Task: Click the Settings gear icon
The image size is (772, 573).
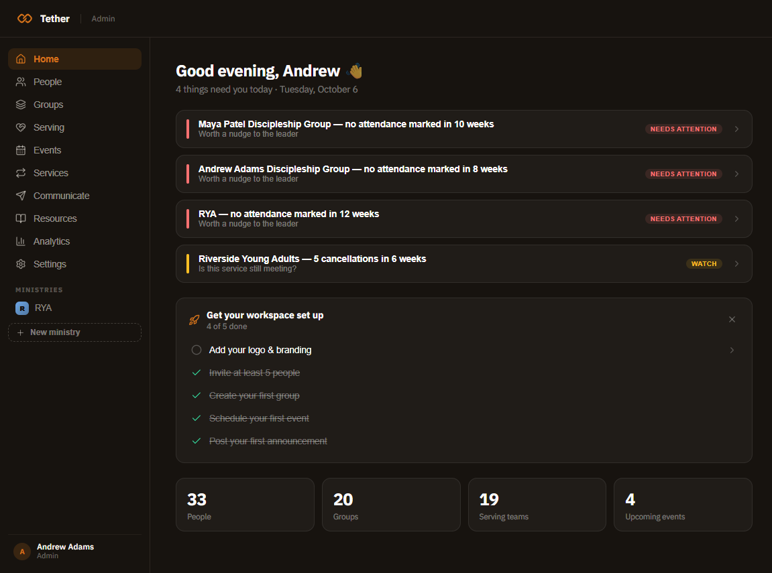Action: pyautogui.click(x=21, y=264)
